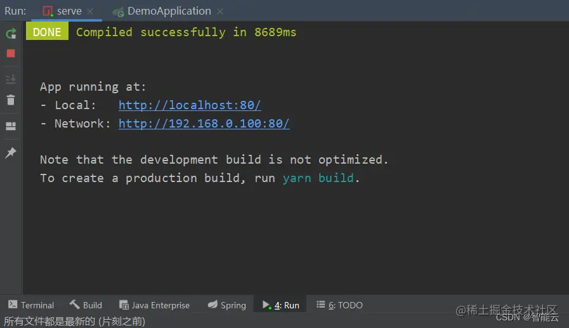Open the Build tool window
The width and height of the screenshot is (569, 328).
(86, 305)
